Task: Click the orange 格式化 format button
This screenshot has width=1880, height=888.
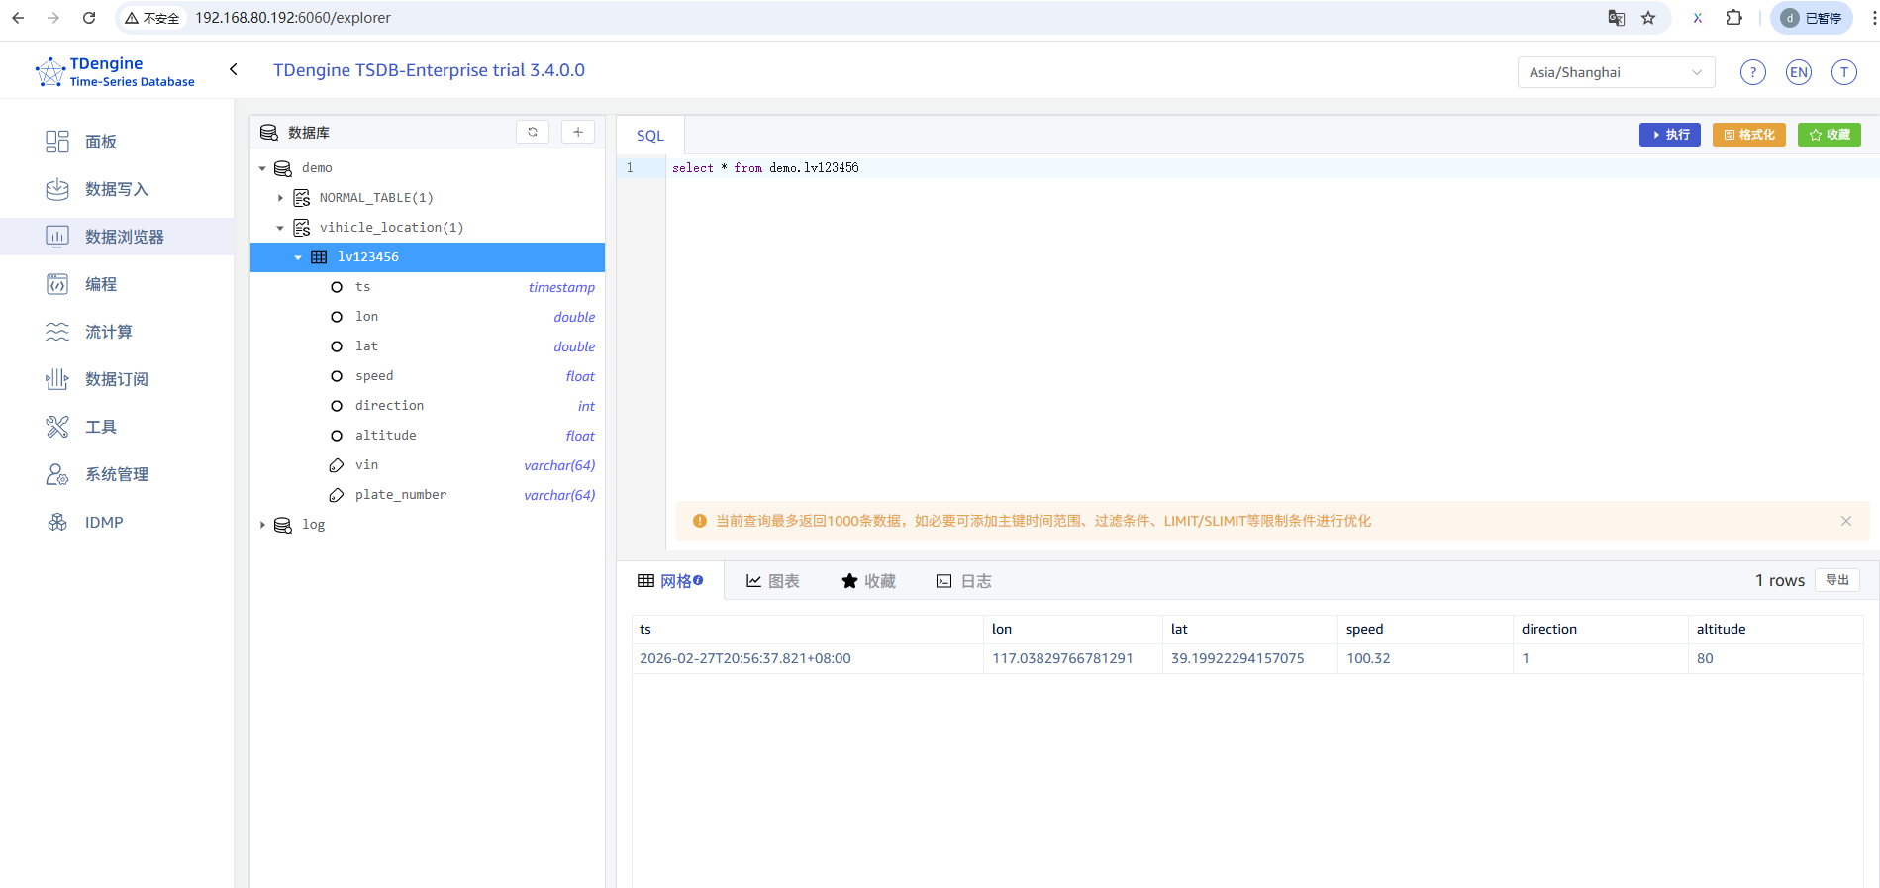Action: point(1748,135)
